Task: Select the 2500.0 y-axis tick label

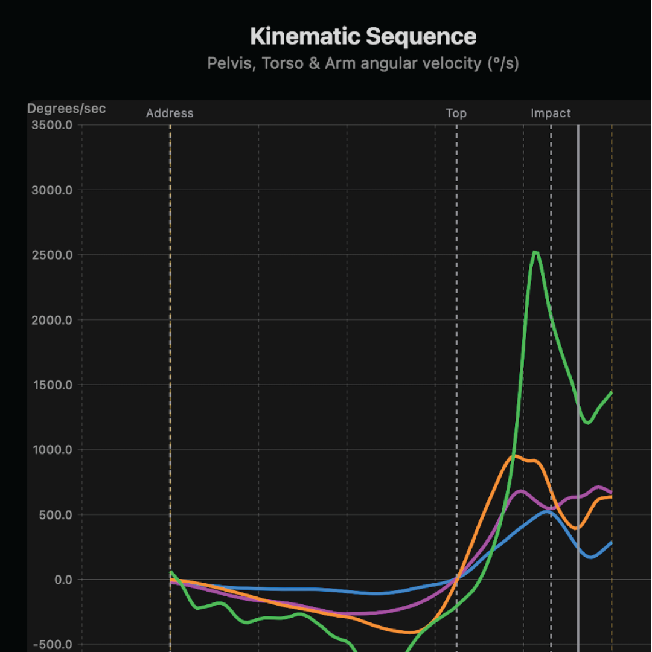Action: 51,255
